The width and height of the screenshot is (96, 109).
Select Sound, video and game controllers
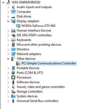(41, 87)
